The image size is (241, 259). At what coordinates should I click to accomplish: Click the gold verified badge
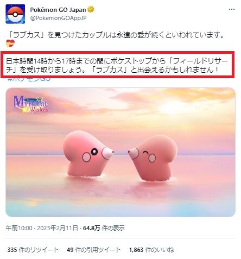[x=91, y=9]
